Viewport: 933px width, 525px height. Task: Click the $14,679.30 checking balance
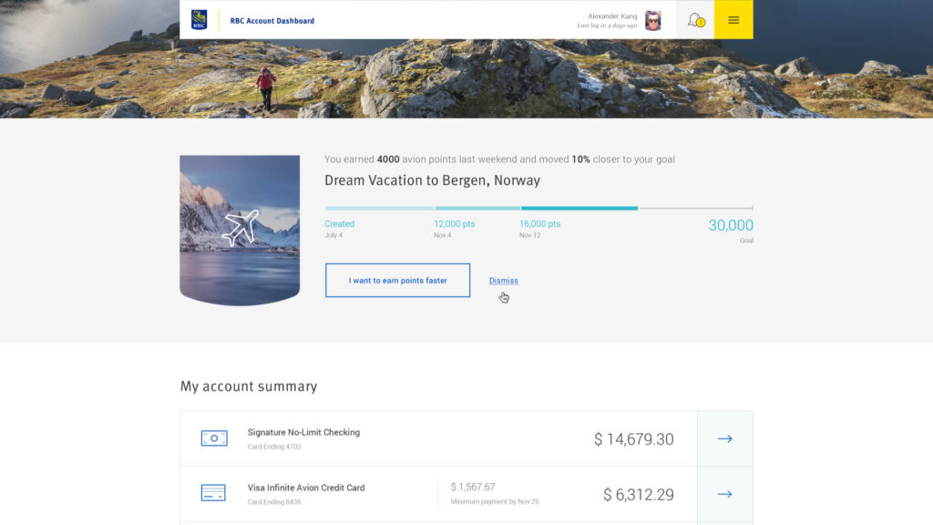coord(633,439)
